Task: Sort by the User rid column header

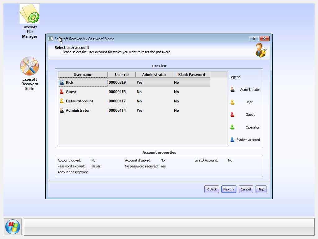Action: (x=122, y=75)
